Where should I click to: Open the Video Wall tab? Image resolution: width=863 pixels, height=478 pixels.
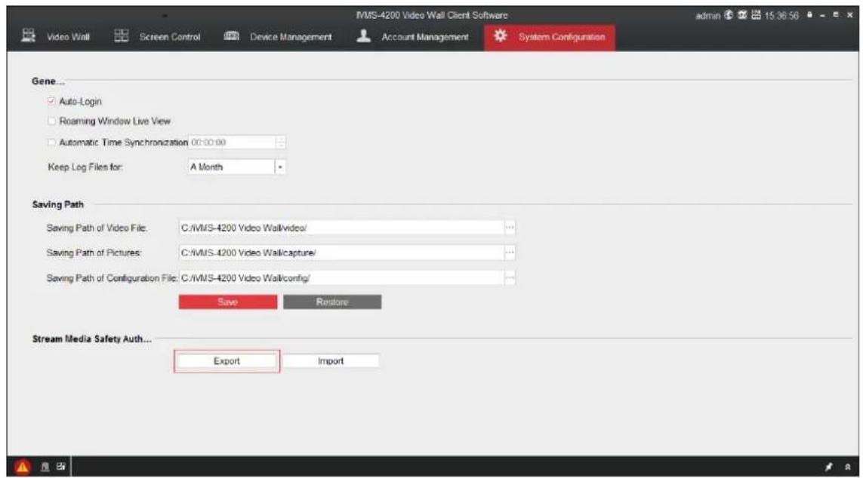pyautogui.click(x=55, y=37)
